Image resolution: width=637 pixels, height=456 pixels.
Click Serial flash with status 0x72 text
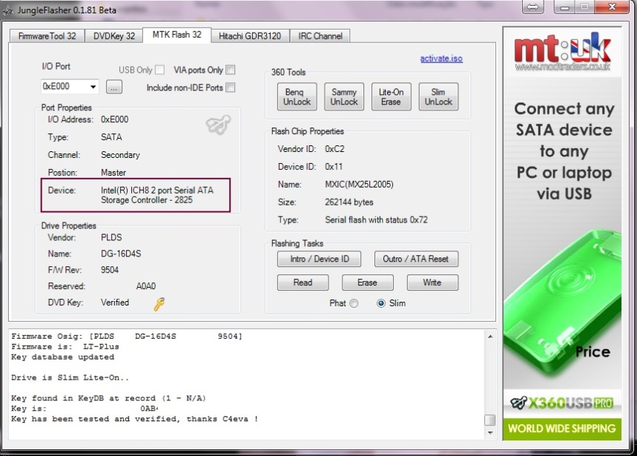(376, 220)
